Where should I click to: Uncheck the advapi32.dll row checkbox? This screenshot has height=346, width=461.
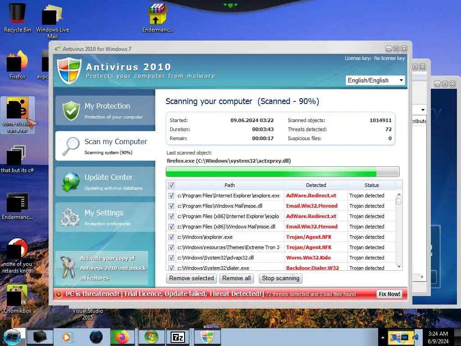172,258
